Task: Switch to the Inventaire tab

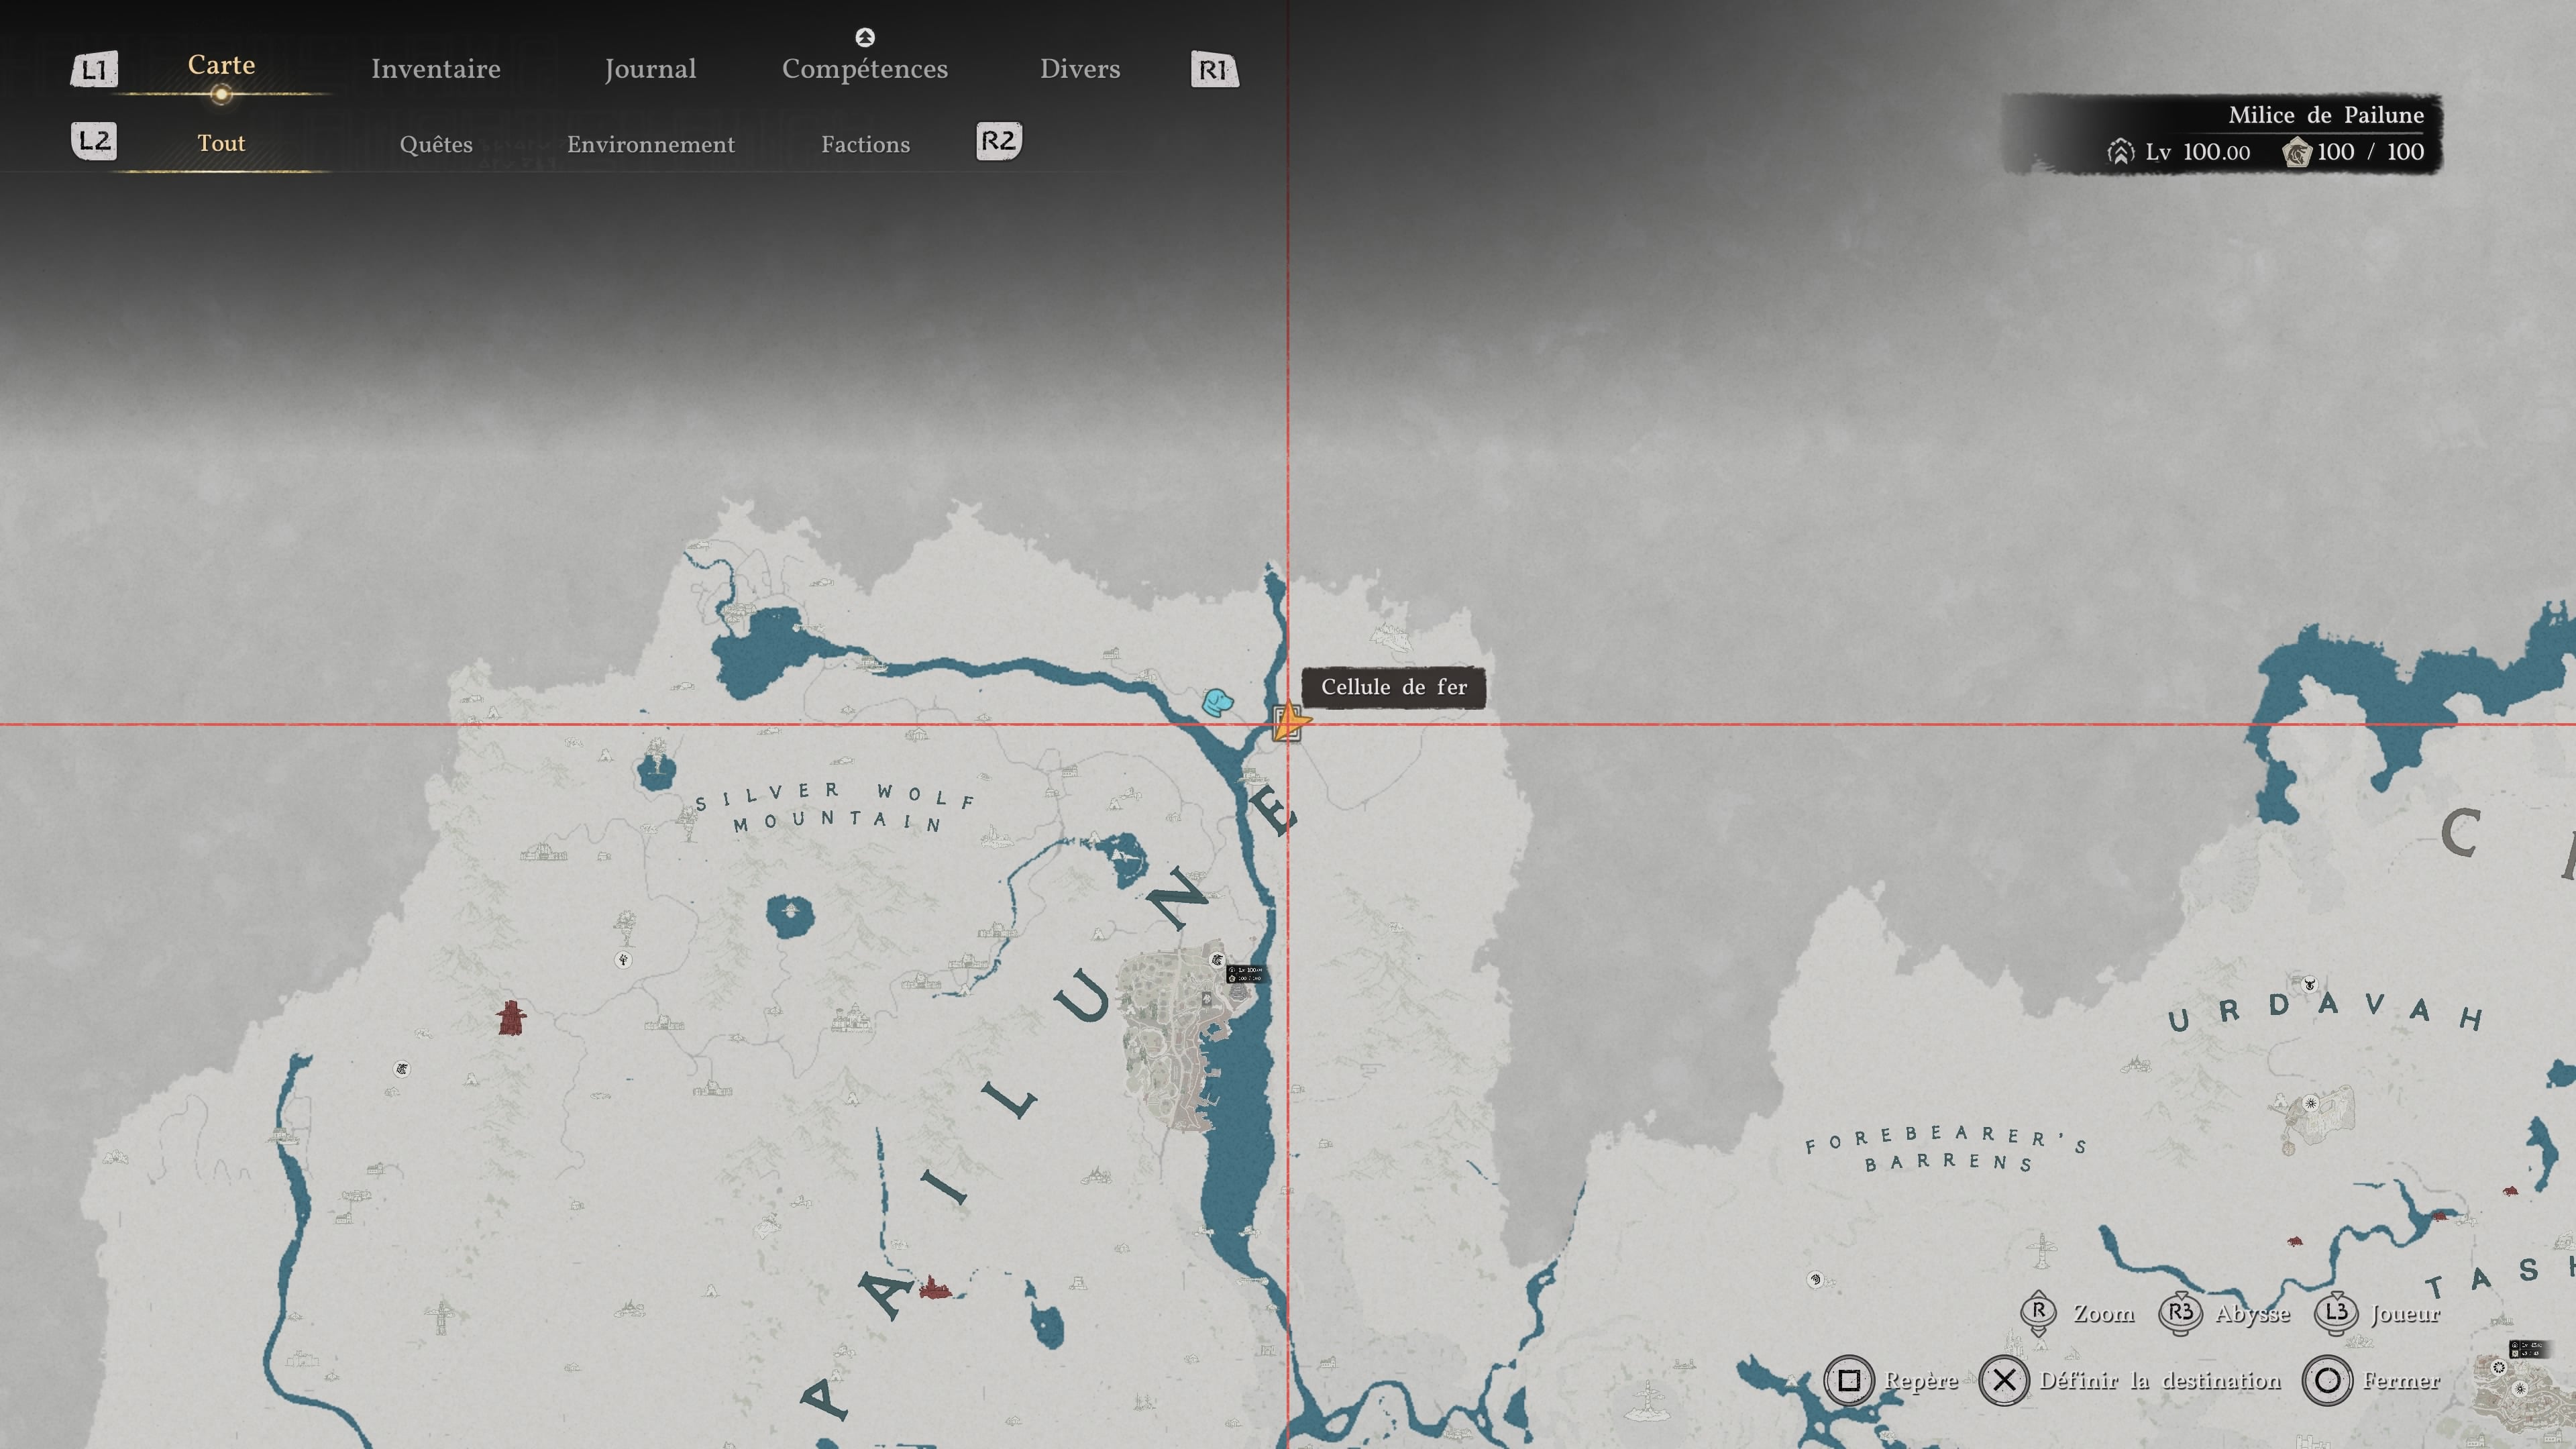Action: coord(435,69)
